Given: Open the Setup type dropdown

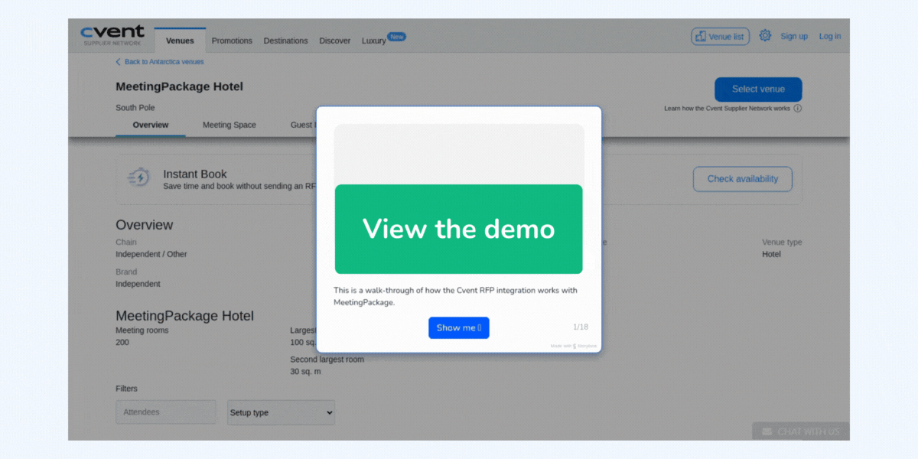Looking at the screenshot, I should [280, 412].
